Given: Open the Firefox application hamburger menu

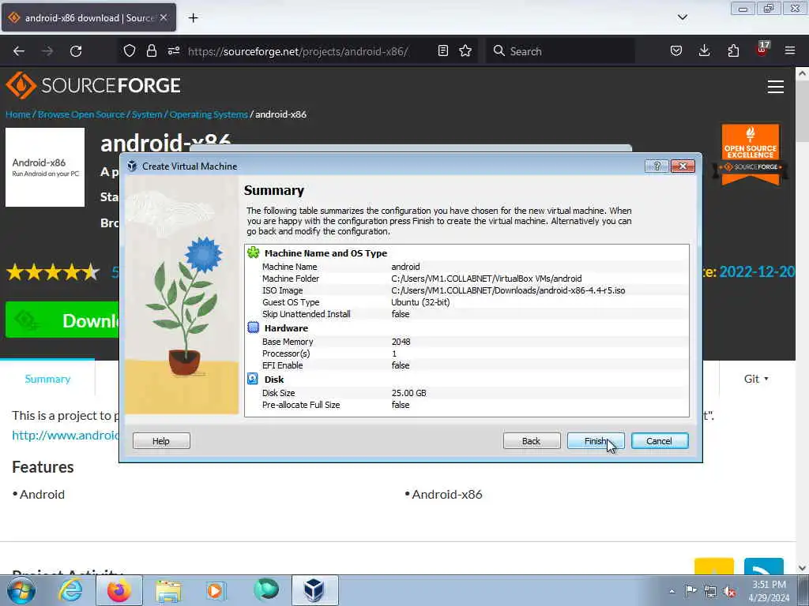Looking at the screenshot, I should coord(790,51).
